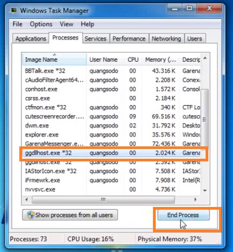This screenshot has width=233, height=252.
Task: Click the horizontal scrollbar thumb
Action: [x=103, y=199]
